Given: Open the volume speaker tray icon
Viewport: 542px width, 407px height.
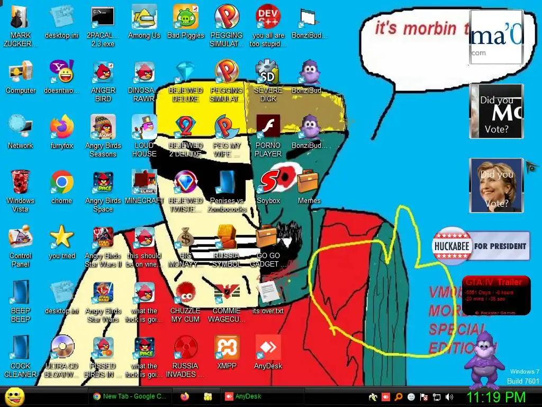Looking at the screenshot, I should (x=449, y=397).
